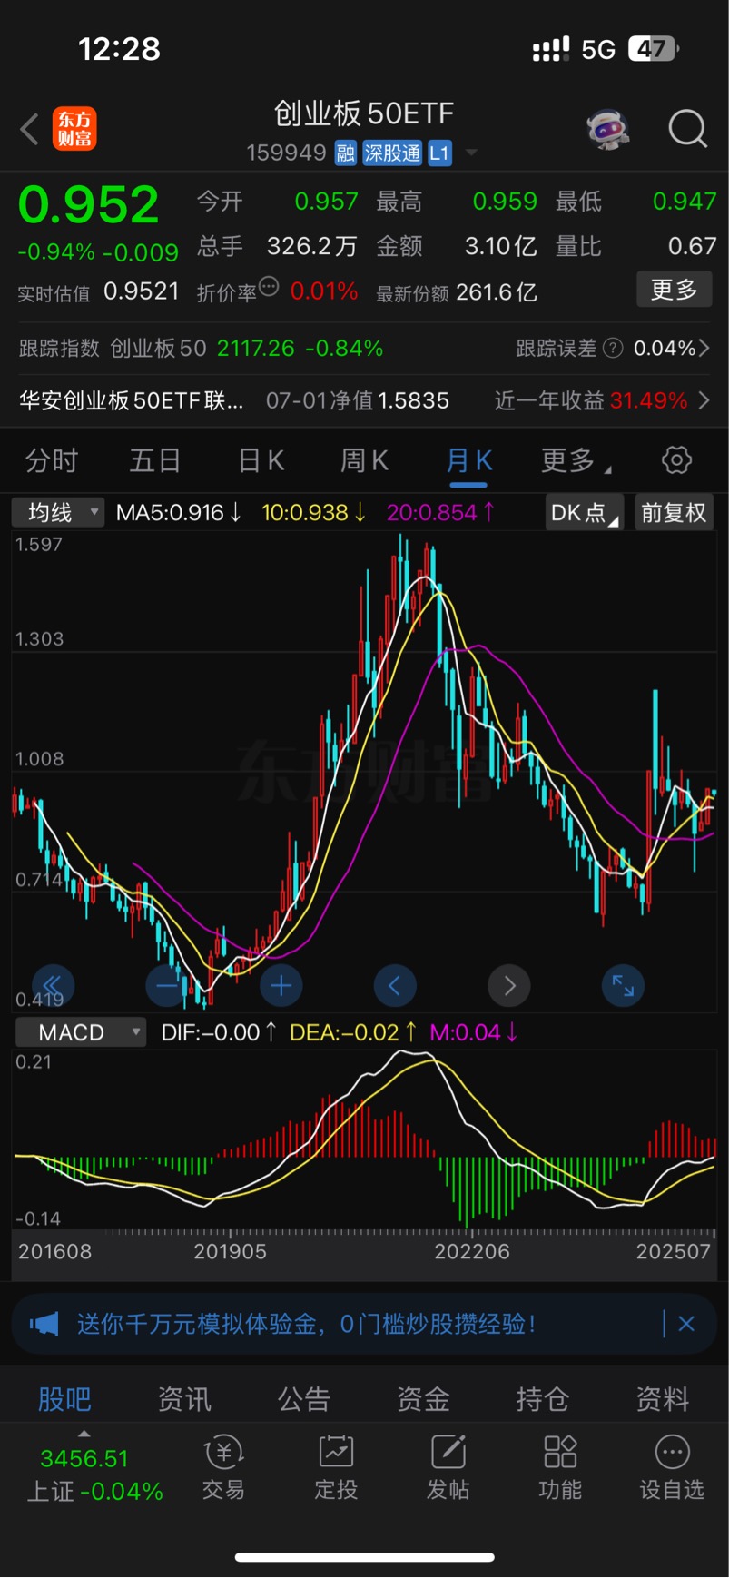Move chart right one candle
The width and height of the screenshot is (729, 1578).
click(509, 986)
